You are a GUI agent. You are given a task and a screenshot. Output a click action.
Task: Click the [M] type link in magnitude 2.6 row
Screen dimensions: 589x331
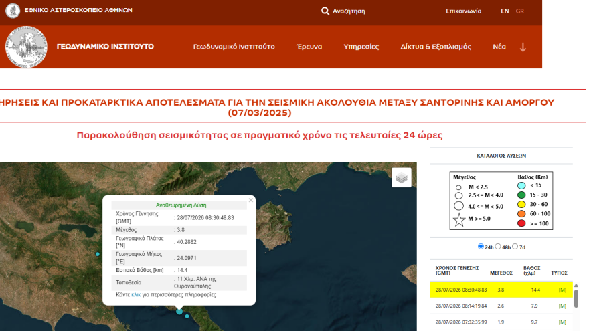562,306
